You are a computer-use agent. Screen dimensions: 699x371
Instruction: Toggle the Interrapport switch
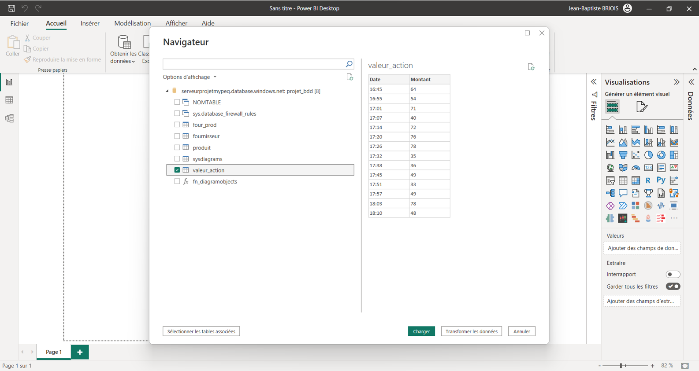coord(673,274)
